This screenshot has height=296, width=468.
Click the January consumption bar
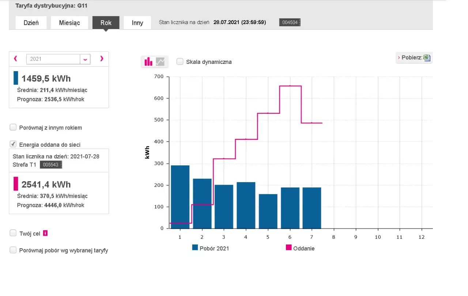[180, 197]
